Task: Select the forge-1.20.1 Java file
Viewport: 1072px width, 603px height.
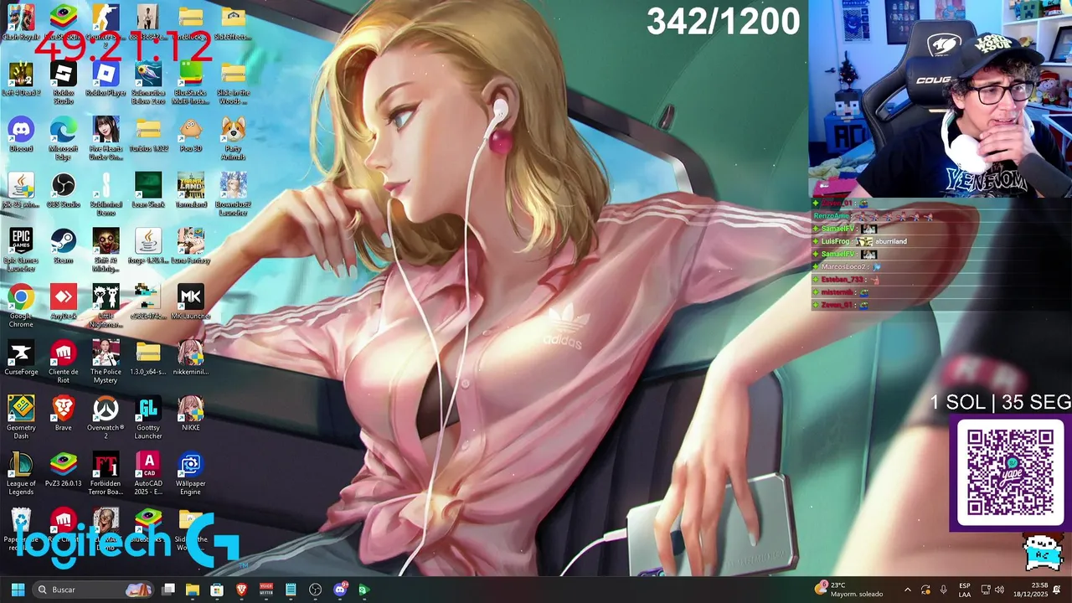Action: tap(148, 246)
